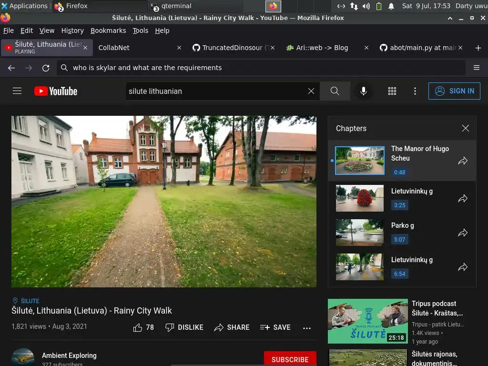The width and height of the screenshot is (488, 366).
Task: Share the video
Action: tap(232, 327)
